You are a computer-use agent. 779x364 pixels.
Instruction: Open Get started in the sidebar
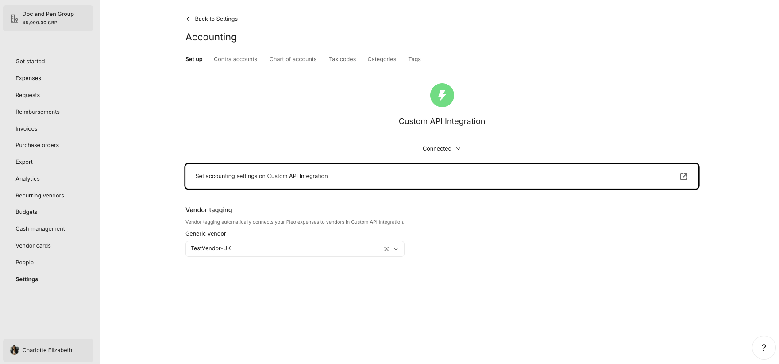(x=30, y=62)
